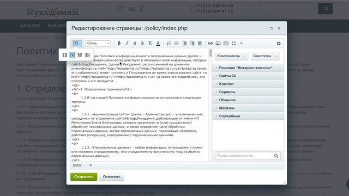Insert a bulleted list
This screenshot has width=349, height=196.
click(177, 44)
